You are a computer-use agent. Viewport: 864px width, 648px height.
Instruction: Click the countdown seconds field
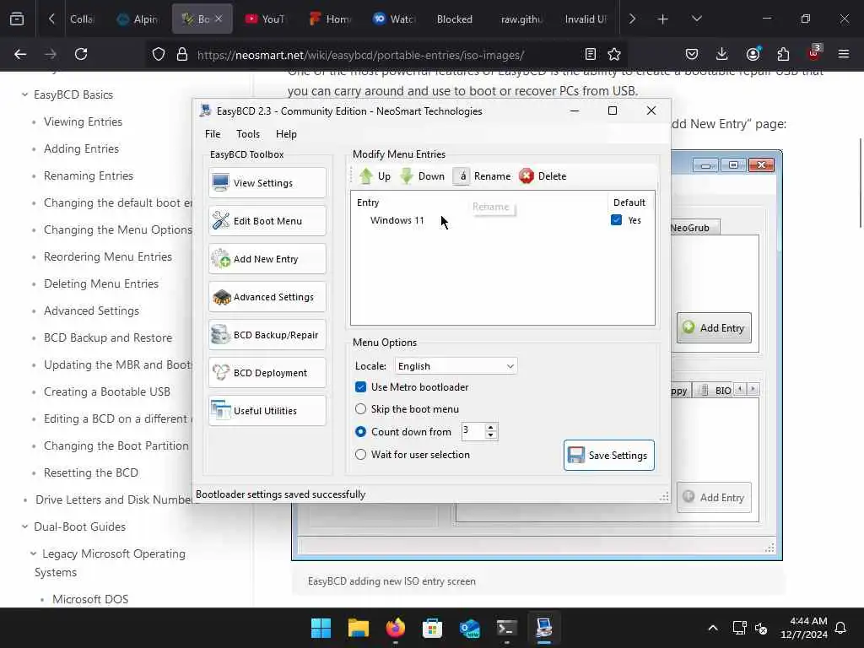coord(472,431)
